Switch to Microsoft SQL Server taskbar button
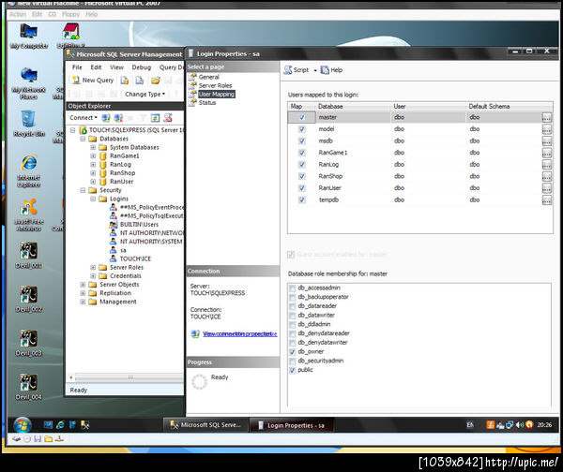 click(206, 425)
